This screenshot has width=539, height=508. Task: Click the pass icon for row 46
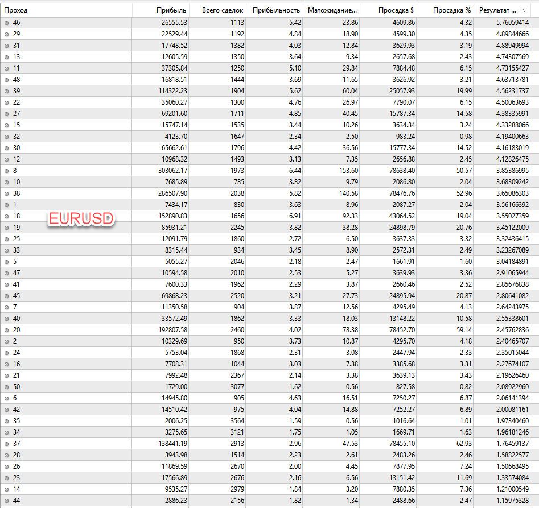pyautogui.click(x=6, y=23)
